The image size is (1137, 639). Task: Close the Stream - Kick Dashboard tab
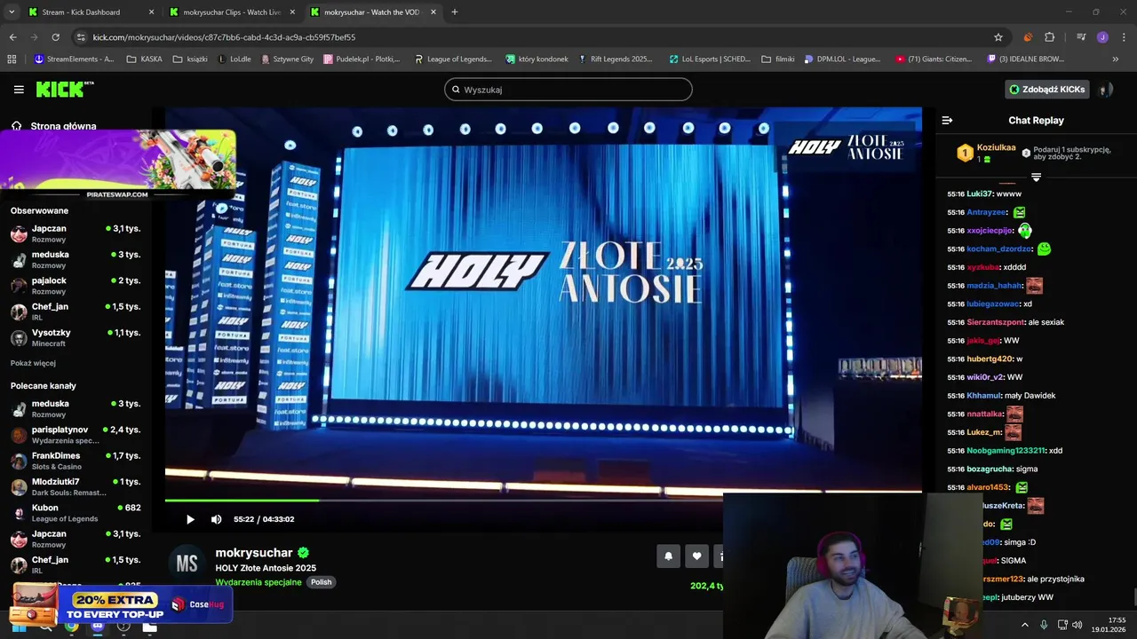pyautogui.click(x=151, y=12)
